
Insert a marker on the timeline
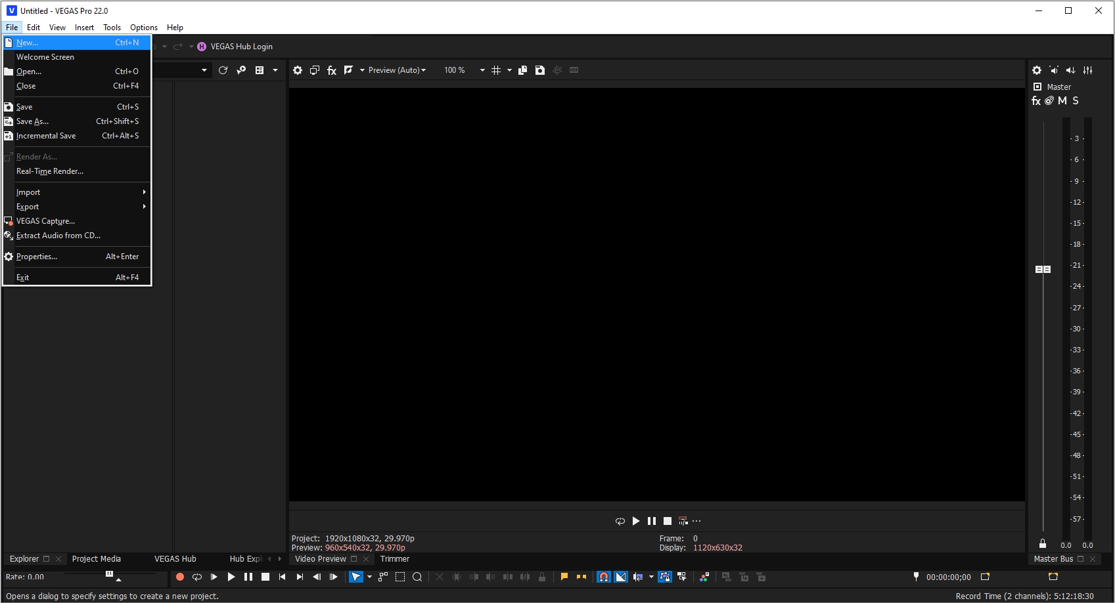click(x=564, y=577)
